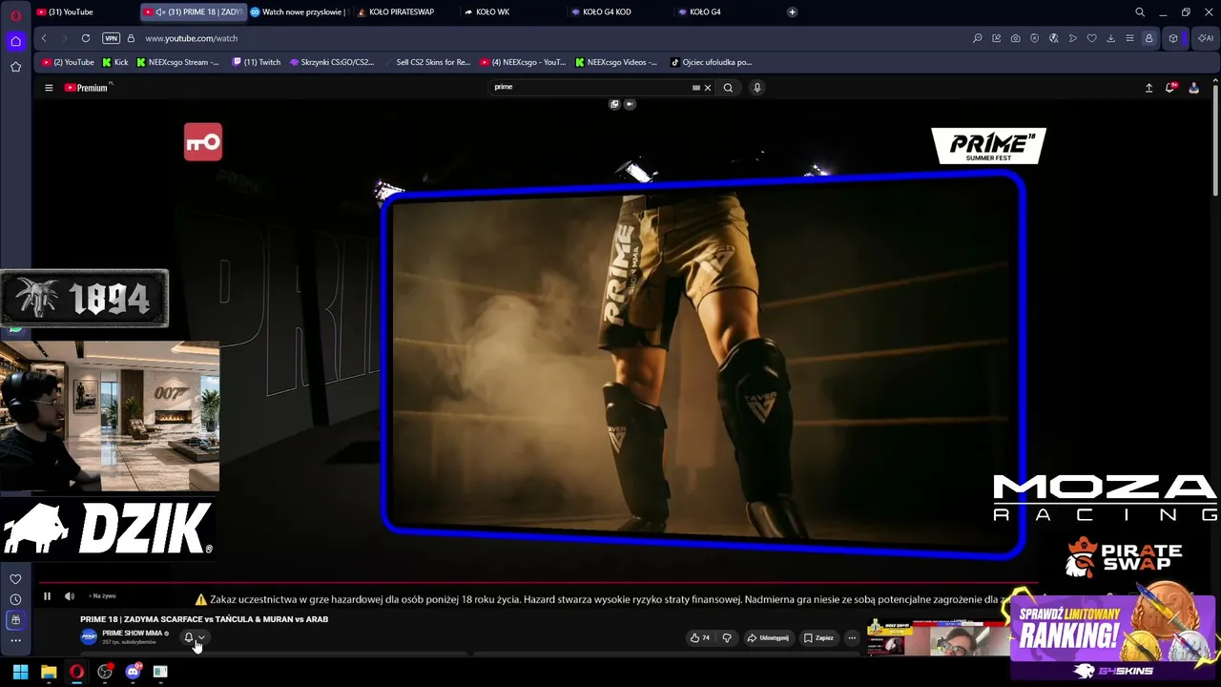Open File Explorer from the taskbar

49,672
